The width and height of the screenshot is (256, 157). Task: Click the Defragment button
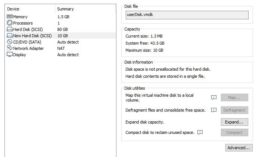click(234, 110)
